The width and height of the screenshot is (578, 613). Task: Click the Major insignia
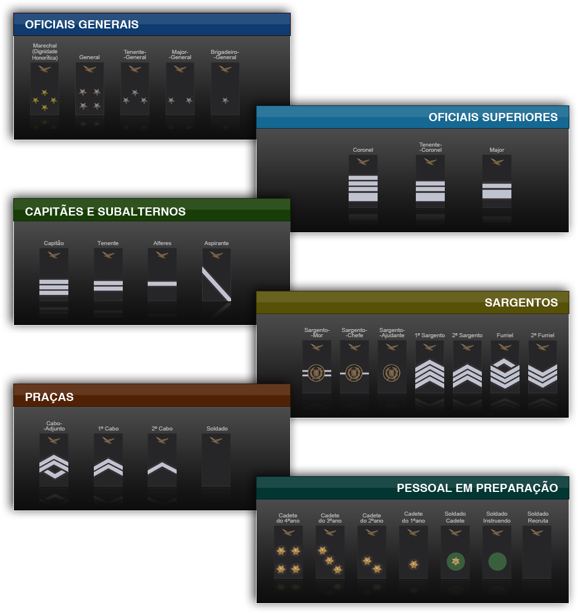[x=497, y=181]
